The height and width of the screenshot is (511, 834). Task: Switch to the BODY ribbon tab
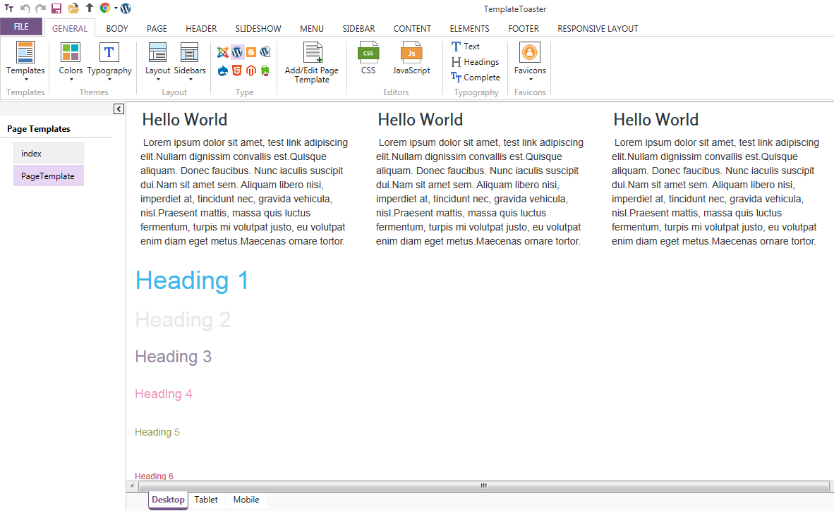[x=117, y=29]
